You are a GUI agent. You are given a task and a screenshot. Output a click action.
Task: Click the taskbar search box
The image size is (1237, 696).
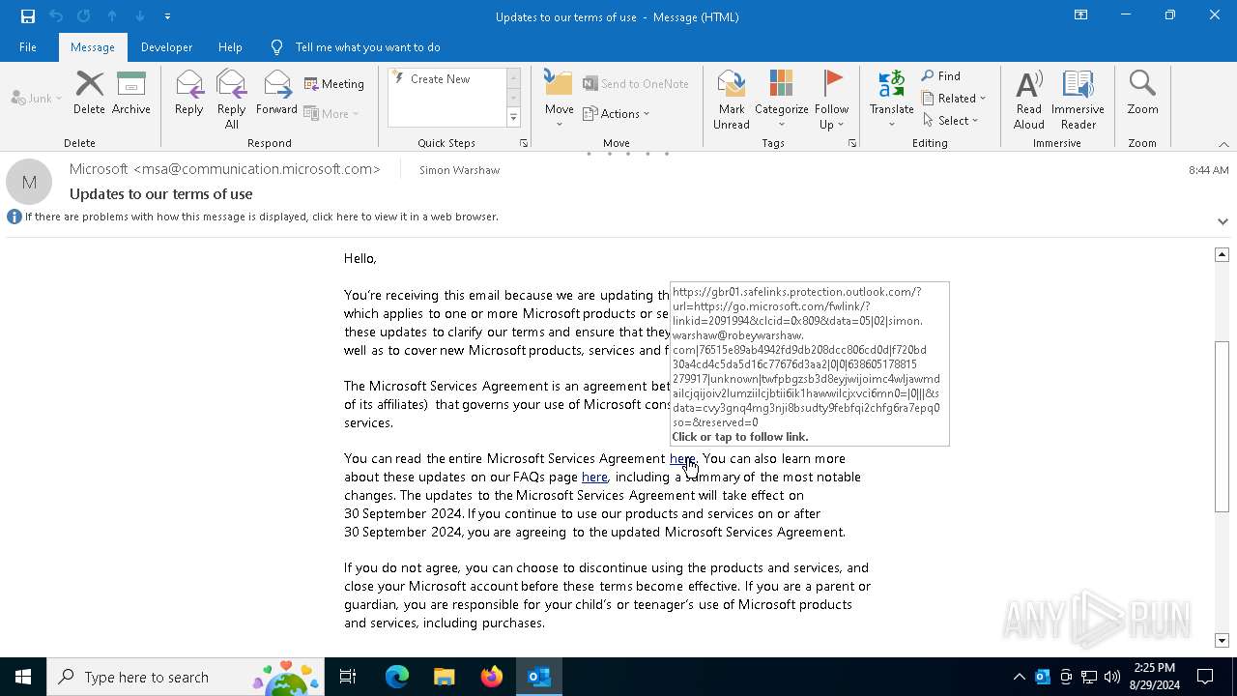pos(186,677)
